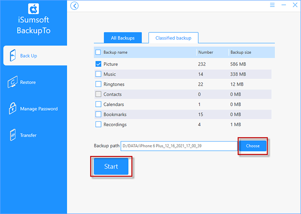Click the Choose backup path button
Screen dimensions: 301x214
click(253, 146)
